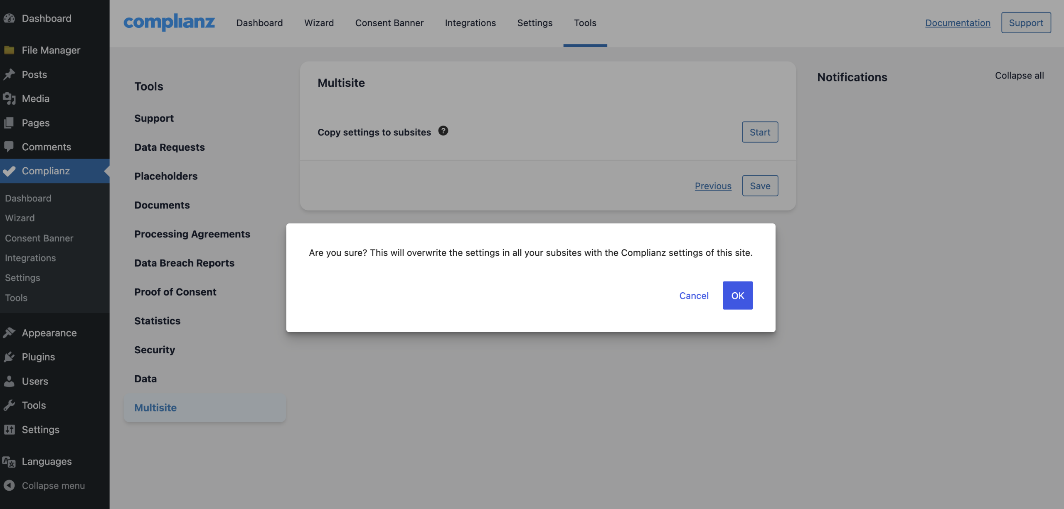The width and height of the screenshot is (1064, 509).
Task: Select Multisite in the Tools menu
Action: tap(204, 408)
